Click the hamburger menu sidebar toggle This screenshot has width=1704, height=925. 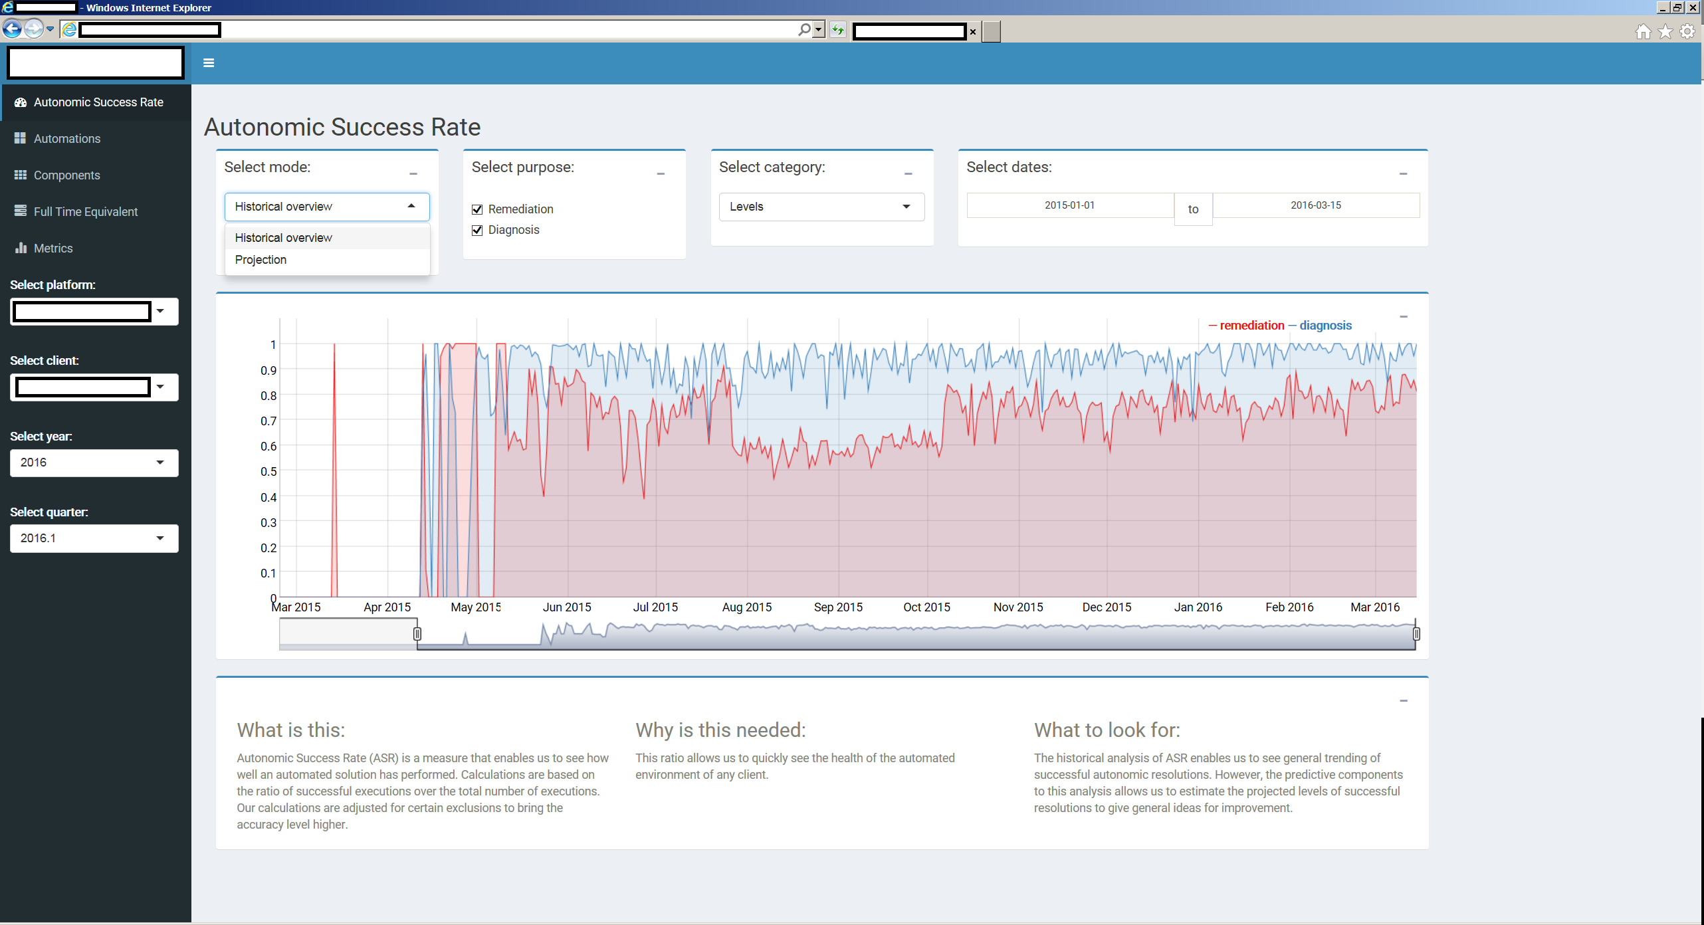tap(209, 63)
